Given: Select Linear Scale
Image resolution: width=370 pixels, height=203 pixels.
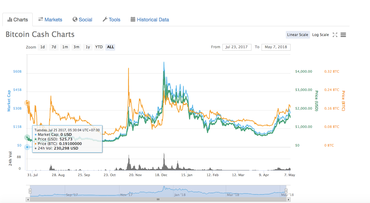Looking at the screenshot, I should pyautogui.click(x=298, y=35).
